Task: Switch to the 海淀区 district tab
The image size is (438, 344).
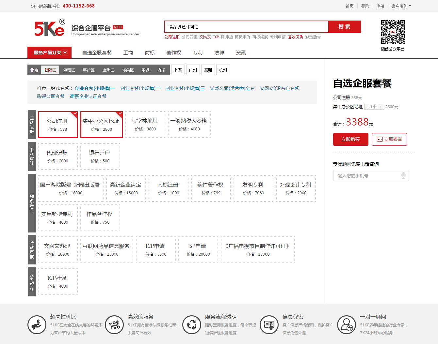Action: [69, 70]
